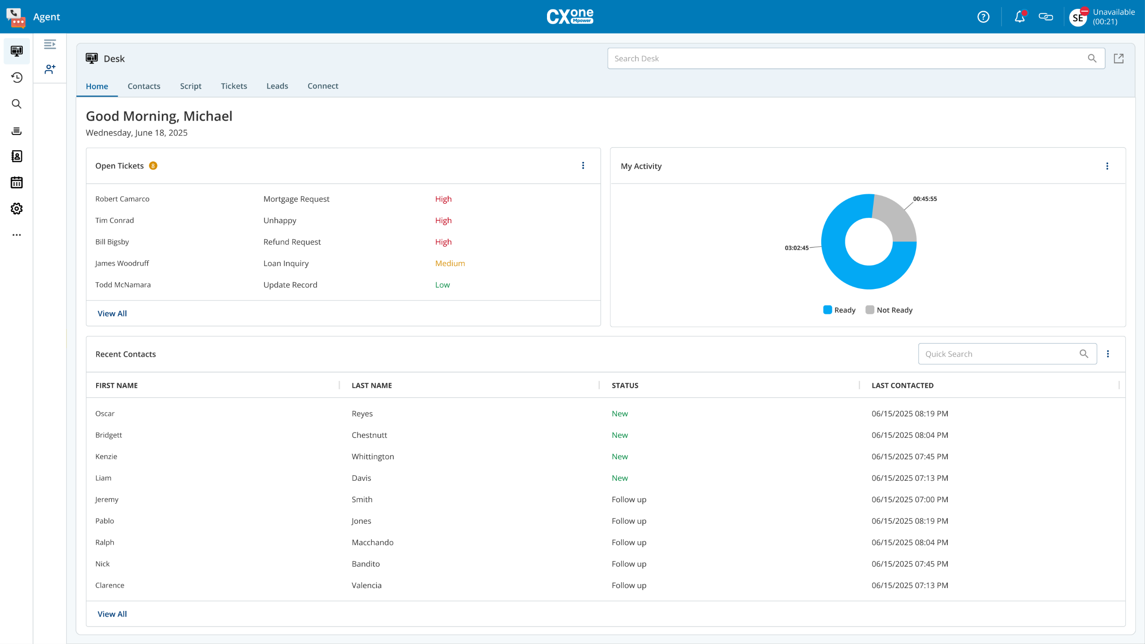1145x644 pixels.
Task: Switch to the Tickets tab
Action: (233, 86)
